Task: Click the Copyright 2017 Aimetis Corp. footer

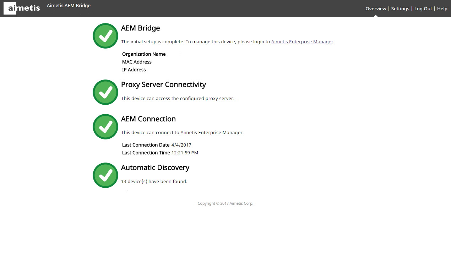Action: pos(225,203)
